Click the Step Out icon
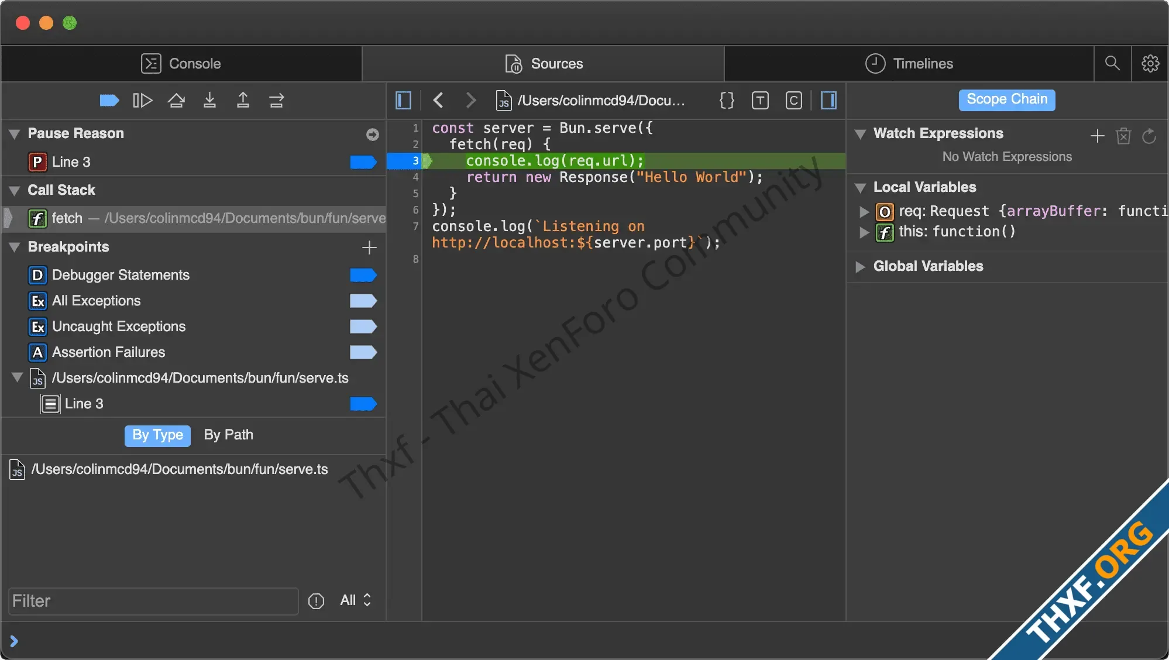 pos(243,101)
